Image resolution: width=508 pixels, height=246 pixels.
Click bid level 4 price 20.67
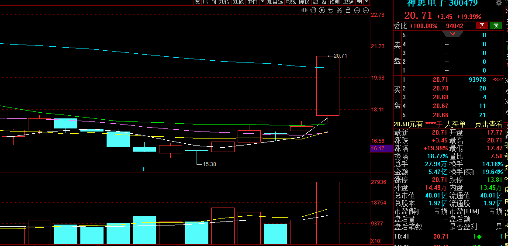(440, 106)
